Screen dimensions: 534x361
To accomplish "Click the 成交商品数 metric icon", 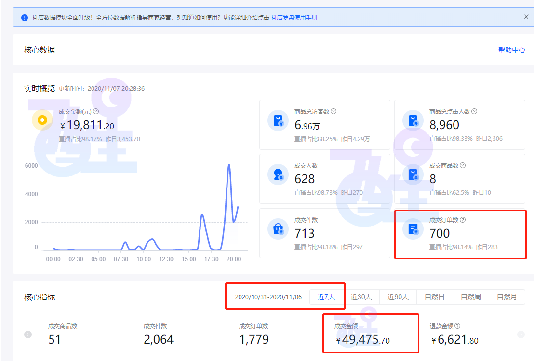I will coord(413,175).
